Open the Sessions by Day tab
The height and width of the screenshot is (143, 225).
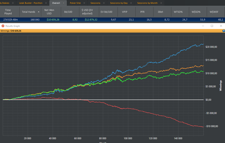coord(119,3)
